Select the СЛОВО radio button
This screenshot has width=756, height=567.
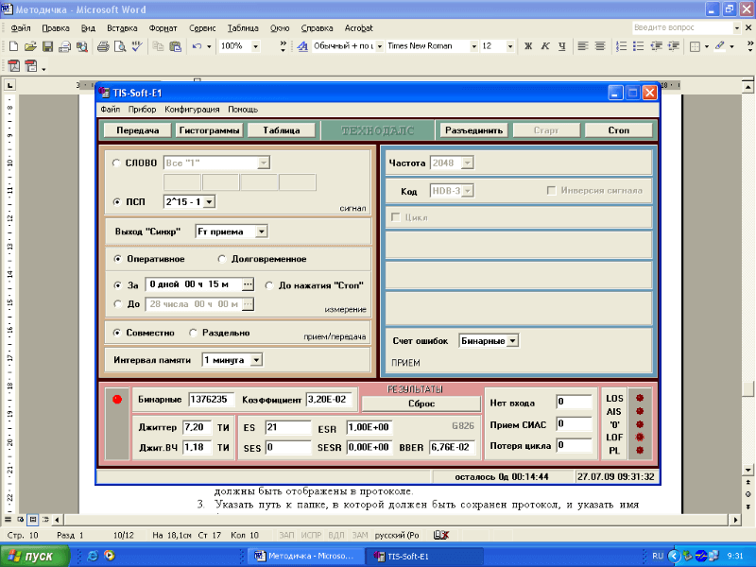[x=116, y=163]
